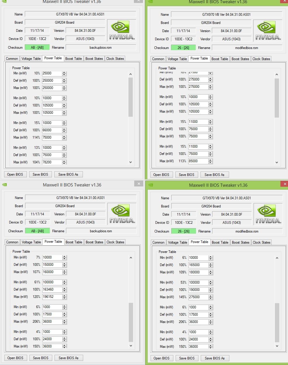Increase the 85000 value with its up arrow
The height and width of the screenshot is (365, 288).
tap(210, 160)
